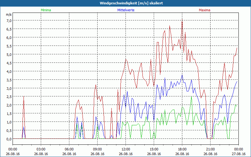Click the isolated red spike after midnight
The image size is (251, 157).
coord(24,97)
